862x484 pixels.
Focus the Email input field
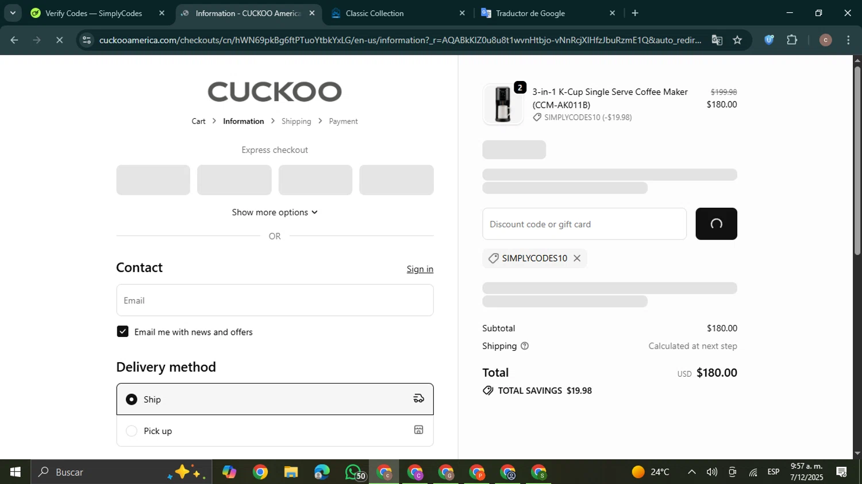point(275,300)
